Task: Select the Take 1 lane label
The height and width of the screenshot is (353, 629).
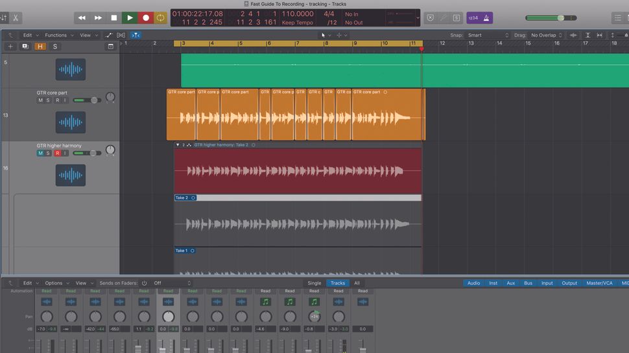Action: (x=182, y=251)
